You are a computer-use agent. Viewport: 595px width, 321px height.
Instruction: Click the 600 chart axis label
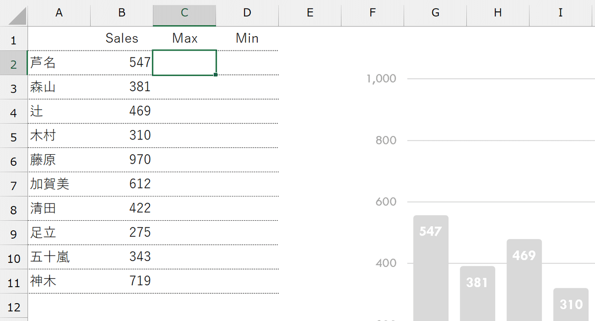pyautogui.click(x=386, y=201)
